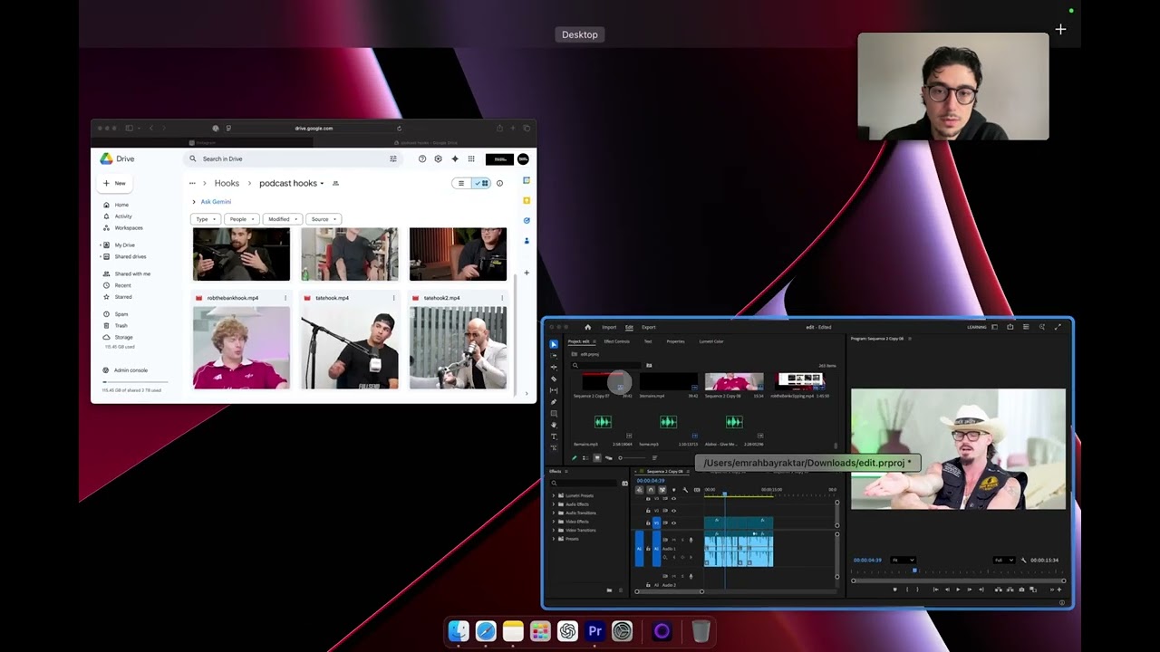Go to Hooks folder breadcrumb

[227, 183]
